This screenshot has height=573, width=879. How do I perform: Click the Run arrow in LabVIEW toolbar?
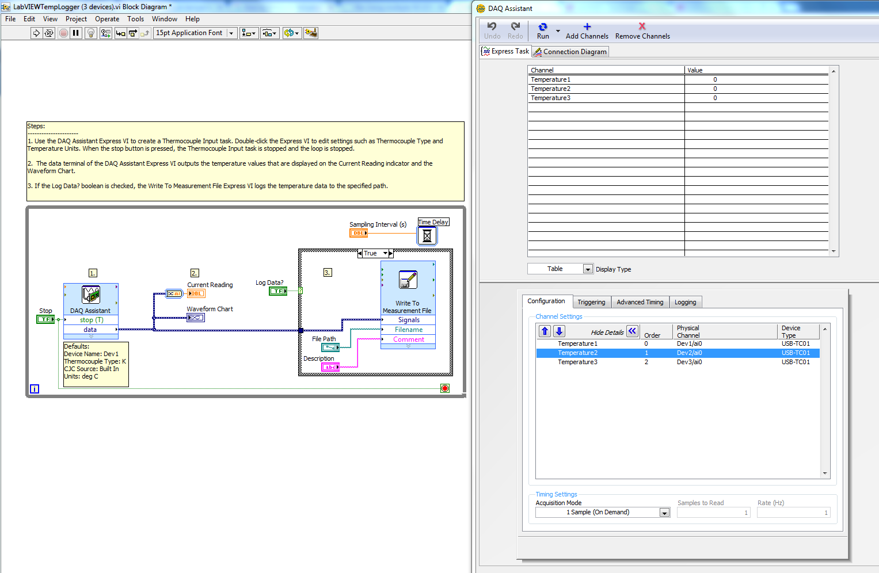[x=36, y=33]
